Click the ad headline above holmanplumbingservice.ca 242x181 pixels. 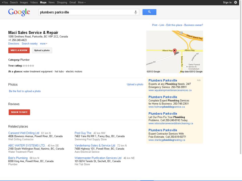[x=163, y=97]
